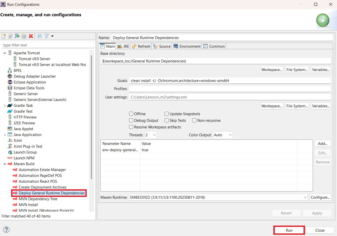337x236 pixels.
Task: Open filter dropdown arrow in toolbar
Action: pos(52,36)
